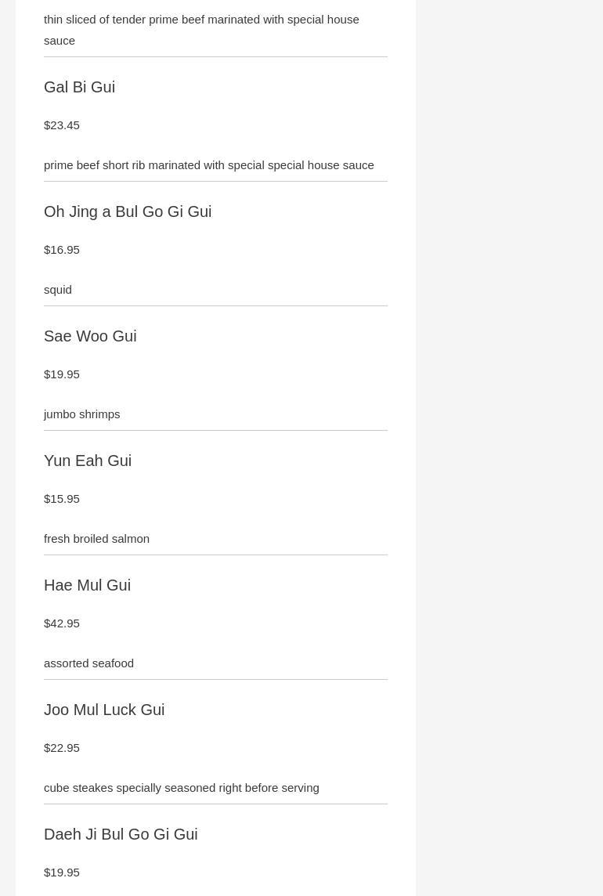Click the assorted seafood description

coord(88,663)
